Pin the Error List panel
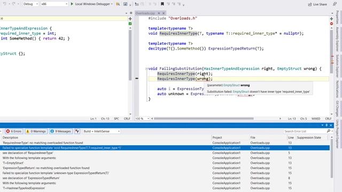This screenshot has width=342, height=192. (x=327, y=125)
